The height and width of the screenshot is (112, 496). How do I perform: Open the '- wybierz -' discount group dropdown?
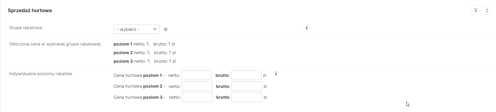[x=137, y=29]
